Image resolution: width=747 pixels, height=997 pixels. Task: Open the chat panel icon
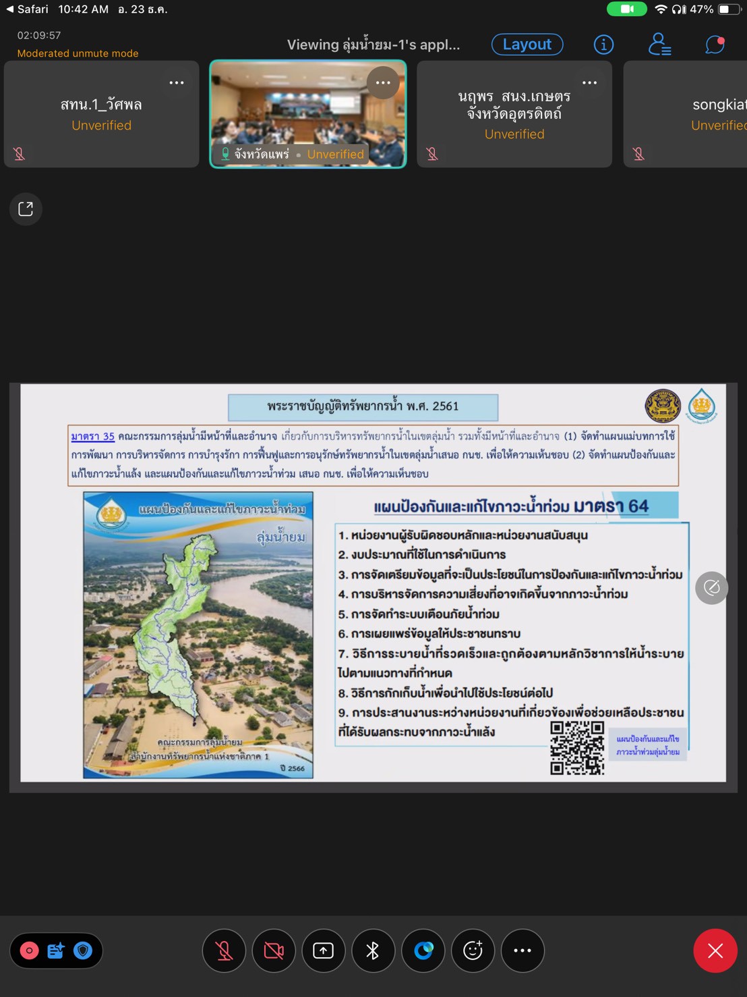[x=714, y=45]
